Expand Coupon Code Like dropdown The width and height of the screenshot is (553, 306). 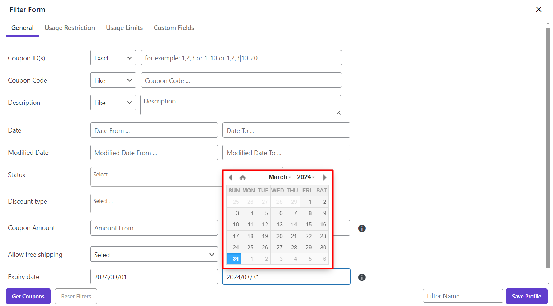pyautogui.click(x=113, y=80)
